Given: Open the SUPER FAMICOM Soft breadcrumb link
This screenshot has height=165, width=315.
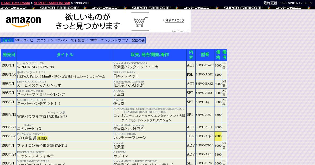Looking at the screenshot, I should [52, 3].
